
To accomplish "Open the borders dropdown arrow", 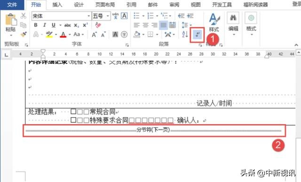I will pos(157,35).
